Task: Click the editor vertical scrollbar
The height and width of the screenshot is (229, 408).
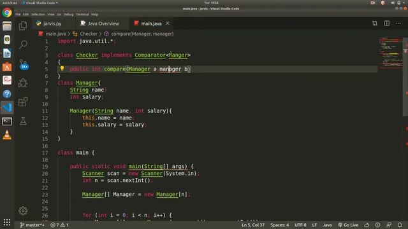Action: (405, 78)
